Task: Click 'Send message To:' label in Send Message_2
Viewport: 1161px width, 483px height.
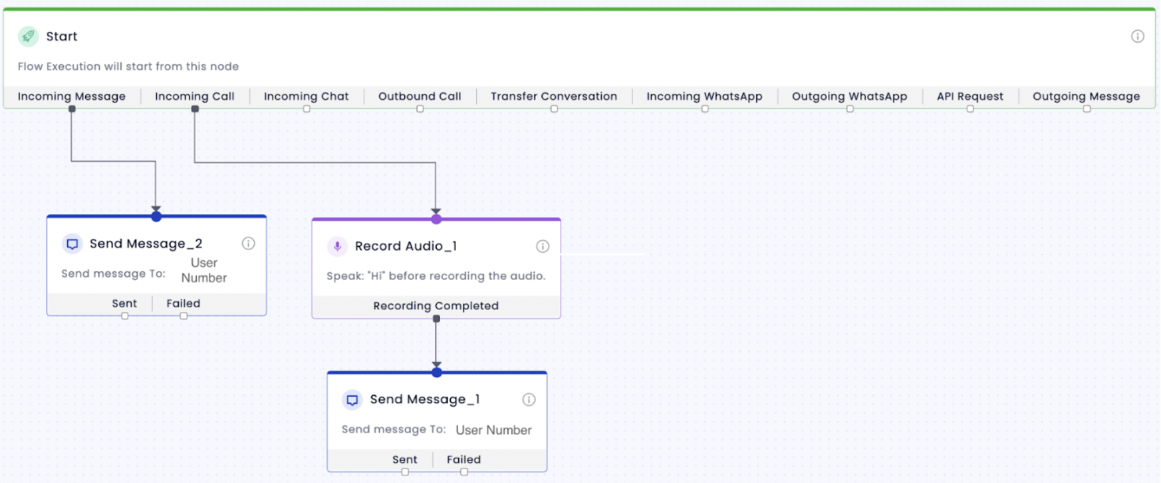Action: pyautogui.click(x=113, y=273)
